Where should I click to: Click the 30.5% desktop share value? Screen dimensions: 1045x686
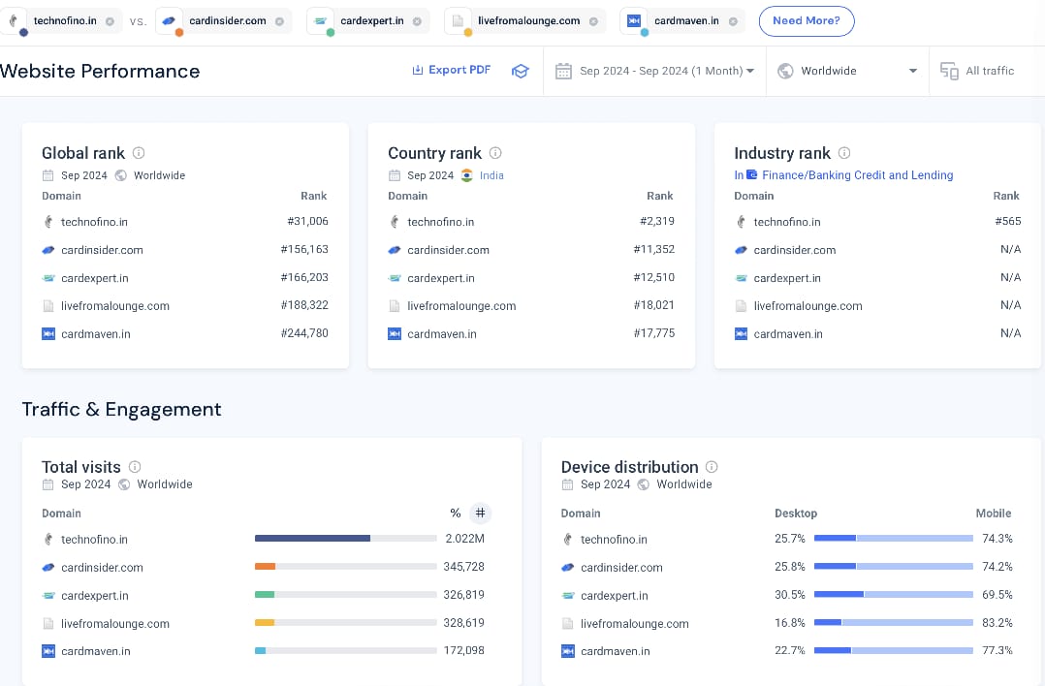pos(790,595)
